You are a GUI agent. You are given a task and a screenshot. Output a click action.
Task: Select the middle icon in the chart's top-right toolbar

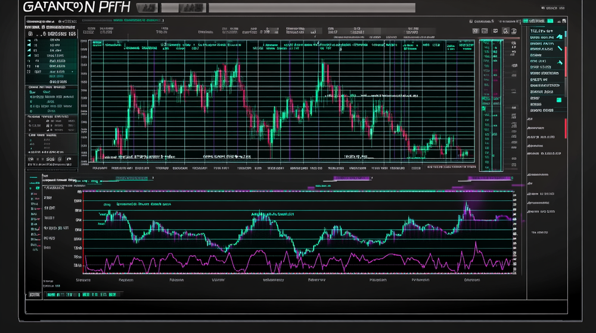click(496, 30)
